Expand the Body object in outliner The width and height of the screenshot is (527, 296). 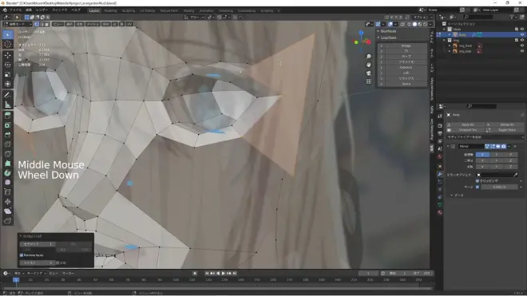click(x=450, y=34)
